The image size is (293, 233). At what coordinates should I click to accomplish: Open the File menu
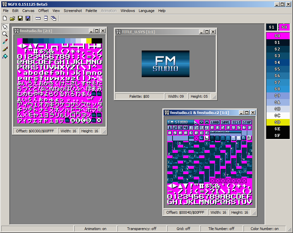[6, 11]
